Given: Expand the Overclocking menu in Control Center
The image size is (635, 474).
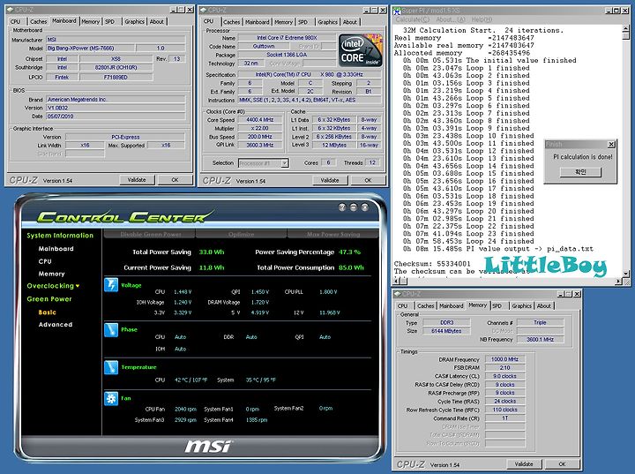Looking at the screenshot, I should pos(53,286).
